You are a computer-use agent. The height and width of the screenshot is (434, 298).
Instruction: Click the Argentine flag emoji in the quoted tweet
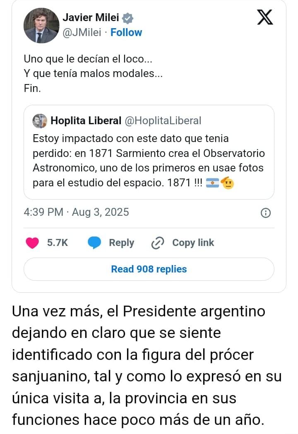[x=212, y=183]
